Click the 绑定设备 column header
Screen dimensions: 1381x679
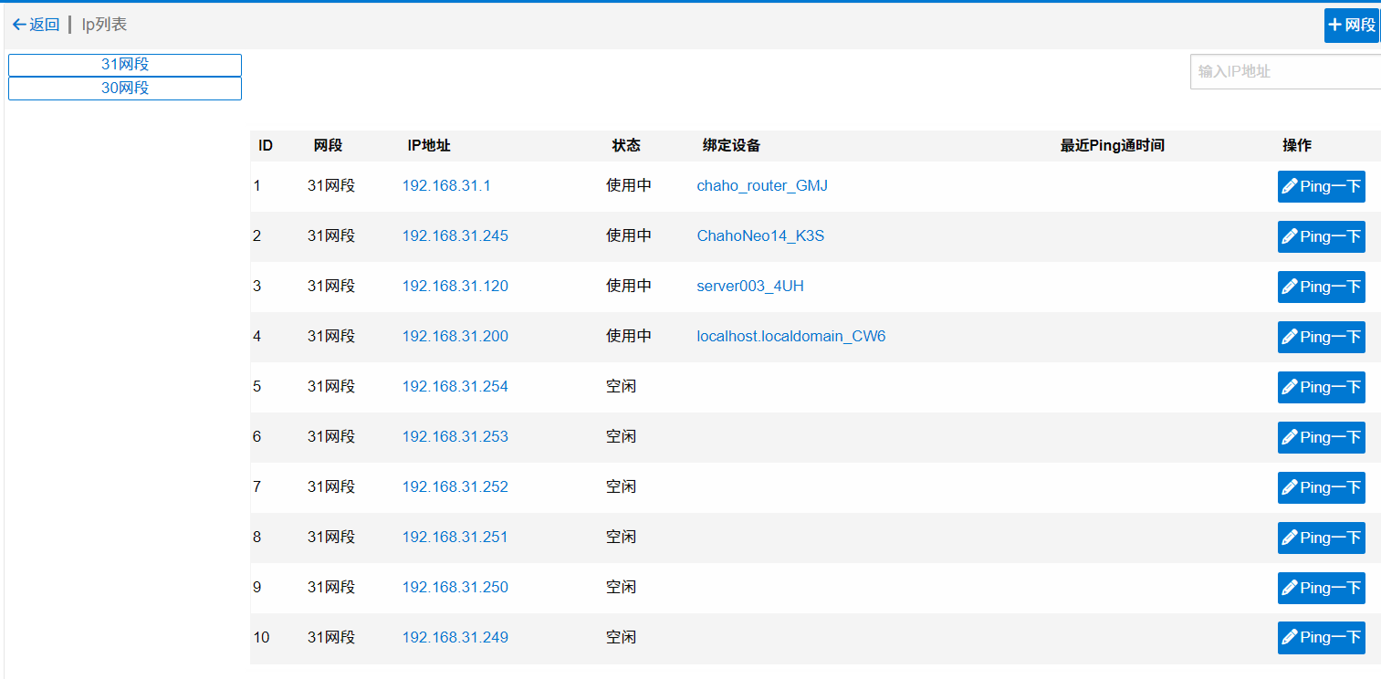(731, 145)
